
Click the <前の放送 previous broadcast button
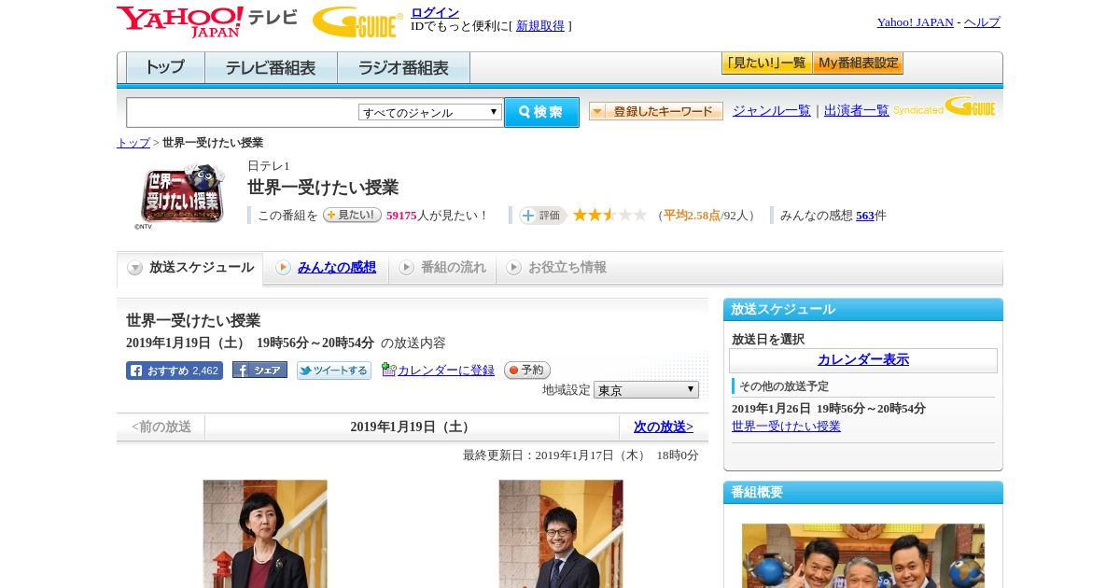click(x=161, y=427)
